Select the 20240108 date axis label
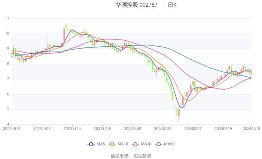The height and width of the screenshot is (159, 262). pos(132,129)
